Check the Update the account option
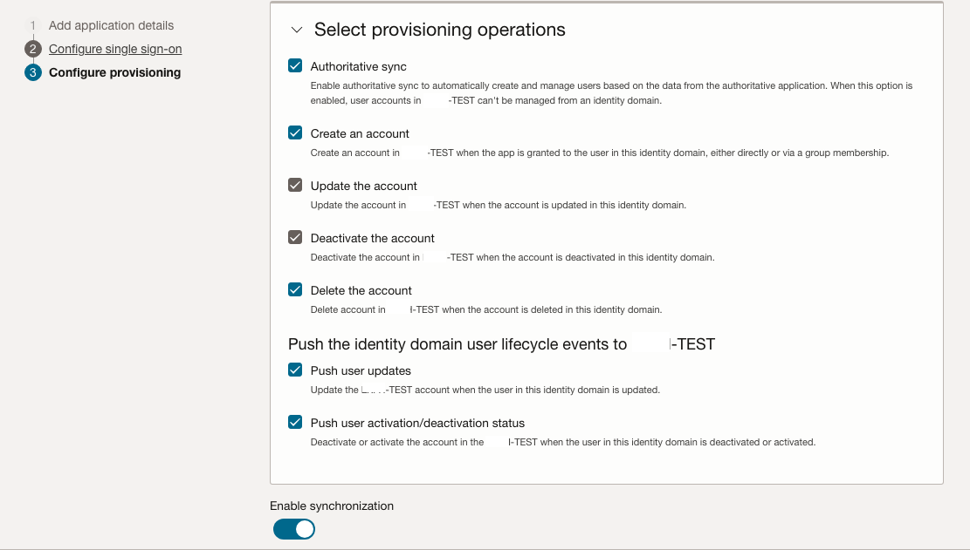970x550 pixels. [x=294, y=185]
